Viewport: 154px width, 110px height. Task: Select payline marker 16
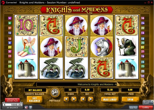143,18
